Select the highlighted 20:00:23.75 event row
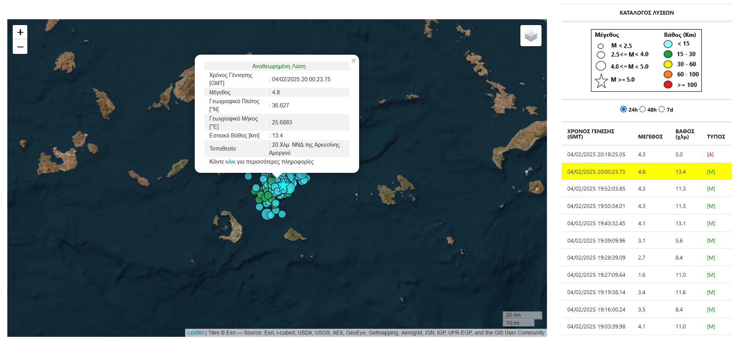 coord(596,172)
